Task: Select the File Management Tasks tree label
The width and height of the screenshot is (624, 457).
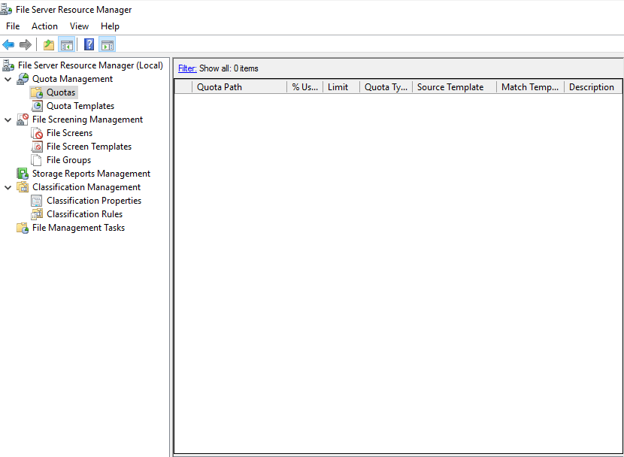Action: (x=78, y=228)
